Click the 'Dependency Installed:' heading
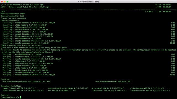The image size is (177, 99). pos(11,86)
